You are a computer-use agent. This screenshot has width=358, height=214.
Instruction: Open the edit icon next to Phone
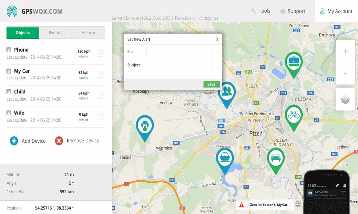point(101,53)
